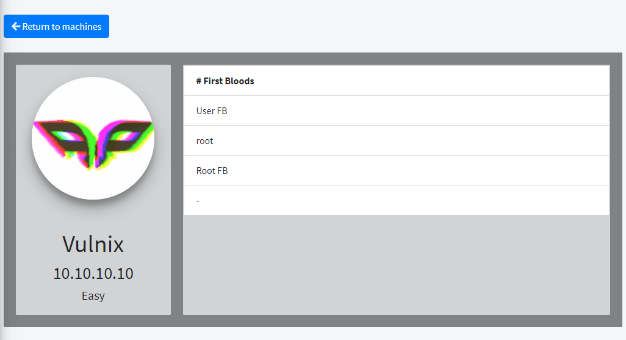Click the 10.10.10.10 IP address

(x=93, y=273)
